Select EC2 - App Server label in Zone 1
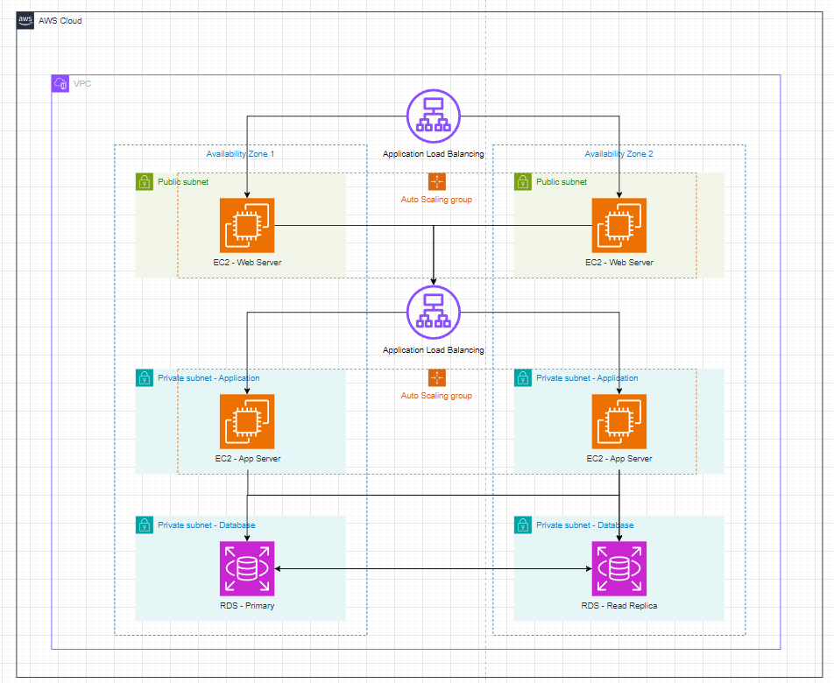Viewport: 834px width, 683px height. [247, 459]
